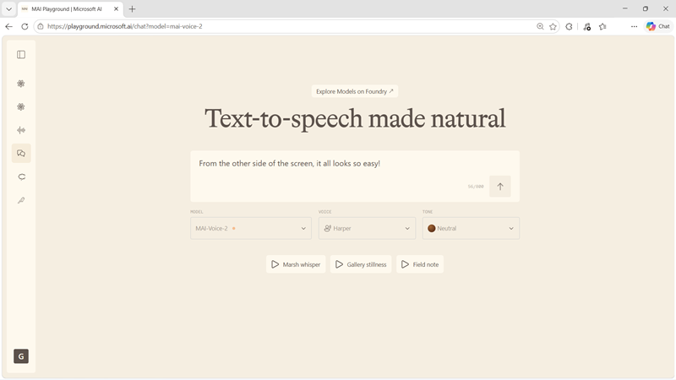Open the G user profile avatar

[21, 356]
